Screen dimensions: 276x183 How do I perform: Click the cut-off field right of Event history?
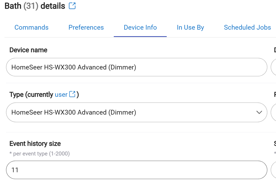click(273, 170)
